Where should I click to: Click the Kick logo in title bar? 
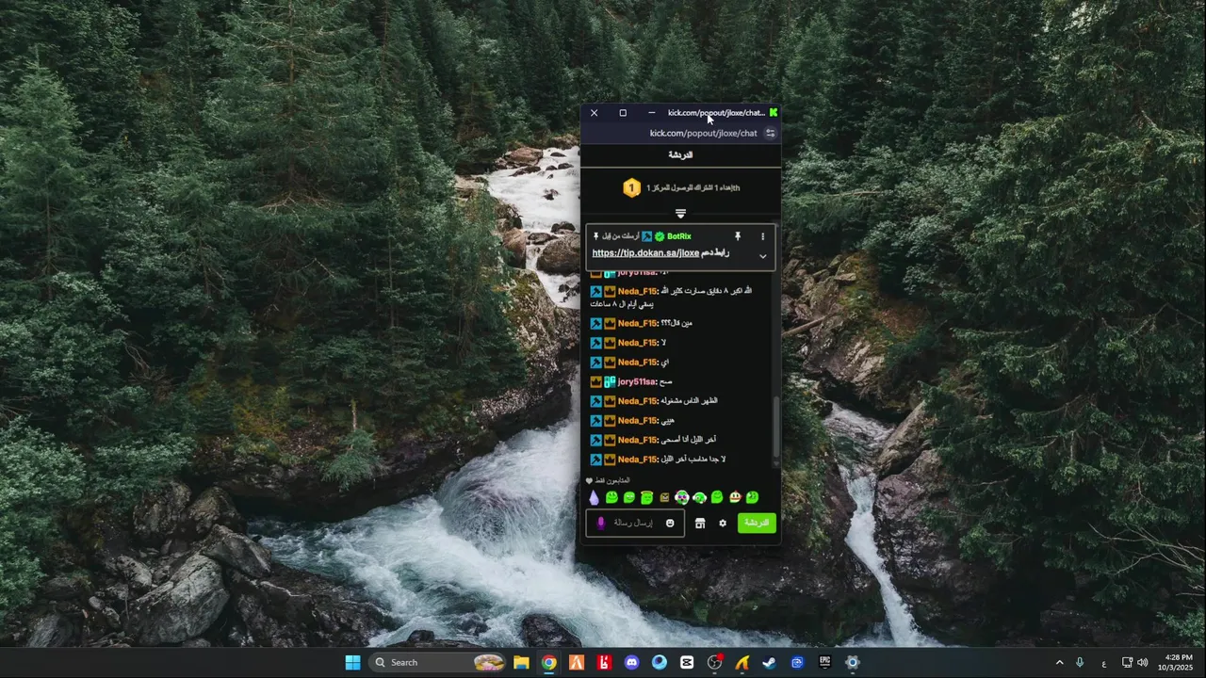tap(774, 112)
